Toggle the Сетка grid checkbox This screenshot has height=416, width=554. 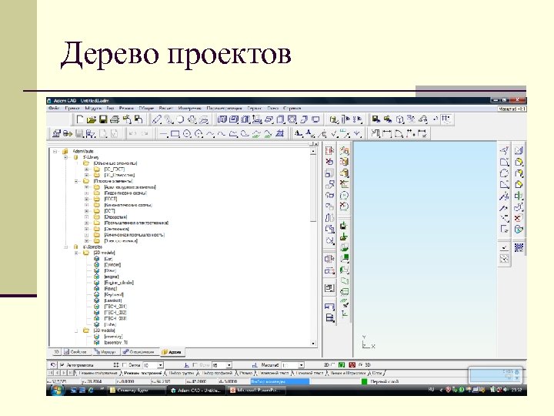pyautogui.click(x=125, y=364)
